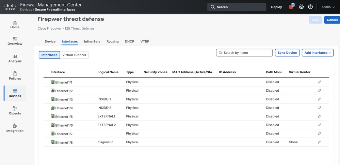Click the Ethernet1/8 interface status icon
340x165 pixels.
(x=52, y=142)
